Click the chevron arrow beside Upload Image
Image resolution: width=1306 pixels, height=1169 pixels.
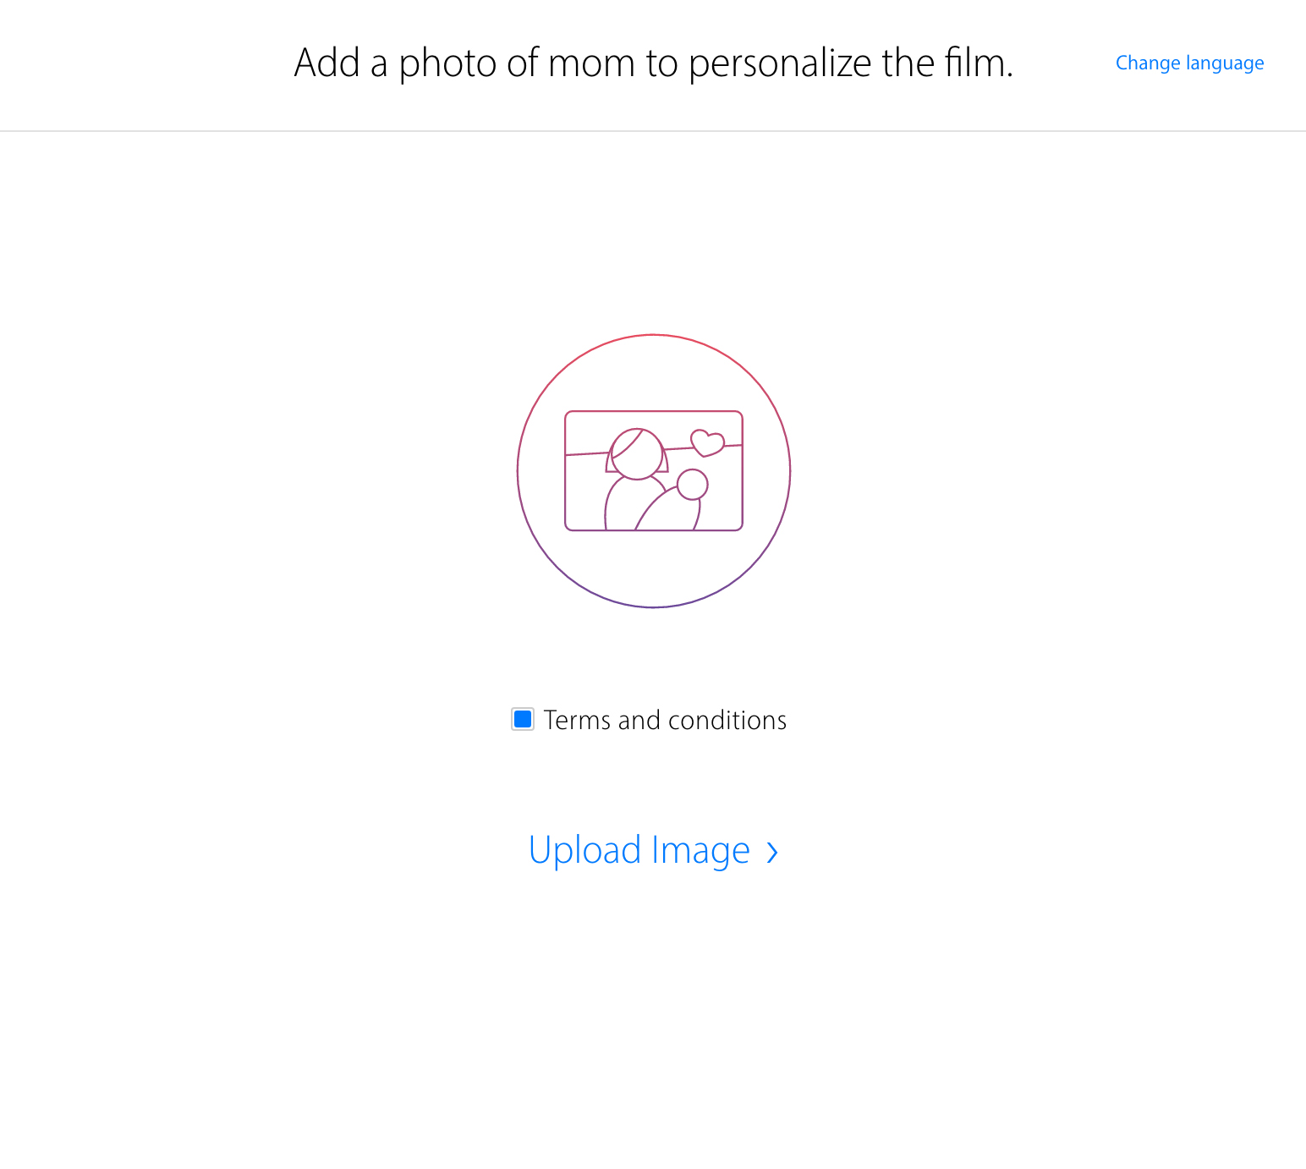tap(771, 852)
